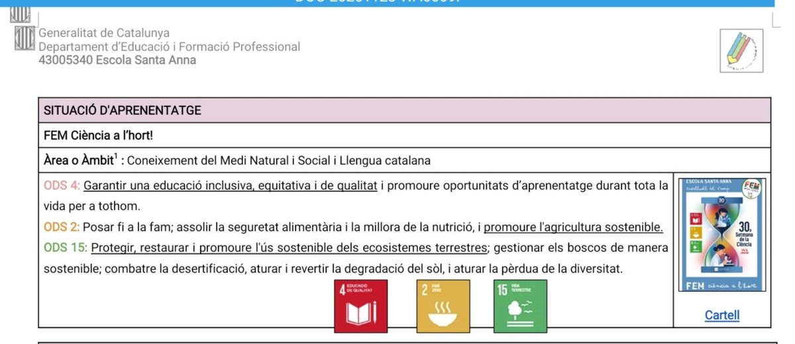Click 'Garantir una educació inclusiva, equitativa i de qualitat'

pos(231,186)
